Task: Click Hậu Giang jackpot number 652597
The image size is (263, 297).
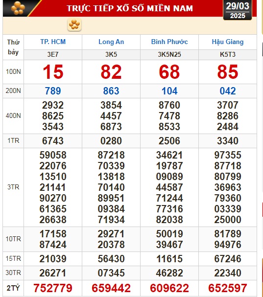Action: pyautogui.click(x=228, y=288)
